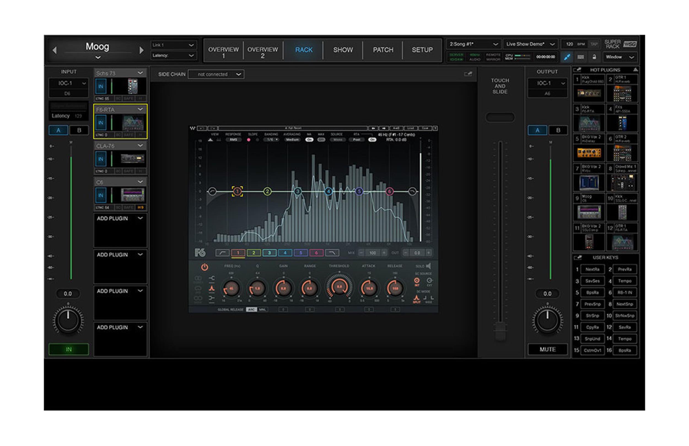Select input snapshot A
Viewport: 689px width, 446px height.
58,130
